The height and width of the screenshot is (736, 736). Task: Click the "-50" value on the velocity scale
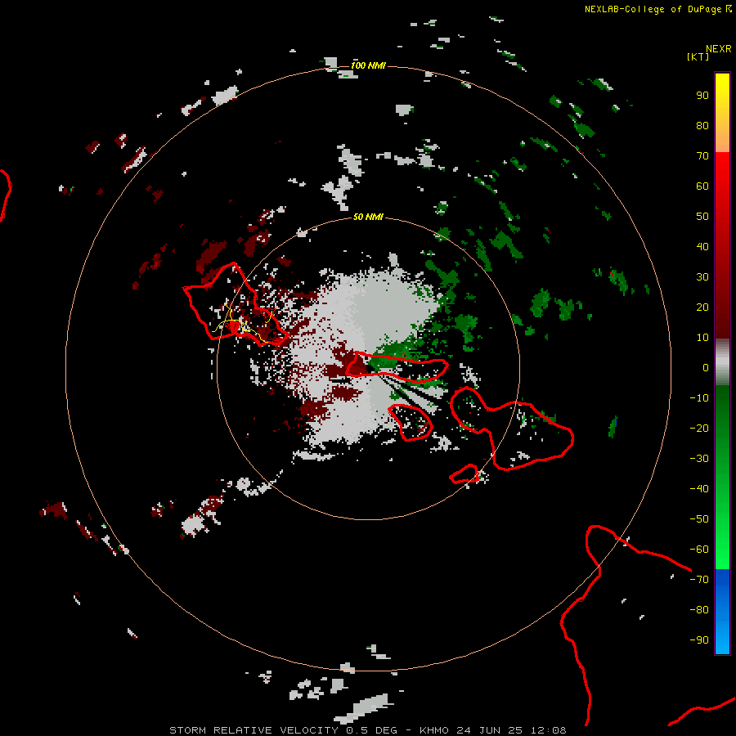pyautogui.click(x=699, y=519)
